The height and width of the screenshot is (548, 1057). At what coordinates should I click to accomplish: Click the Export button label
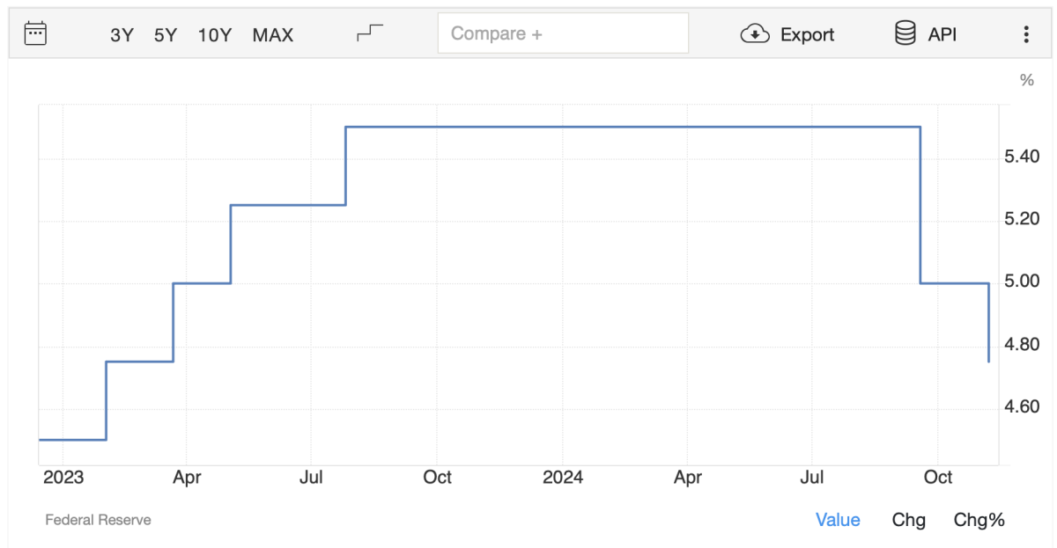(x=807, y=35)
